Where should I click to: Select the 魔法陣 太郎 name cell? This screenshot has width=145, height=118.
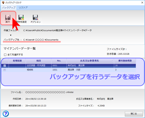click(x=90, y=70)
